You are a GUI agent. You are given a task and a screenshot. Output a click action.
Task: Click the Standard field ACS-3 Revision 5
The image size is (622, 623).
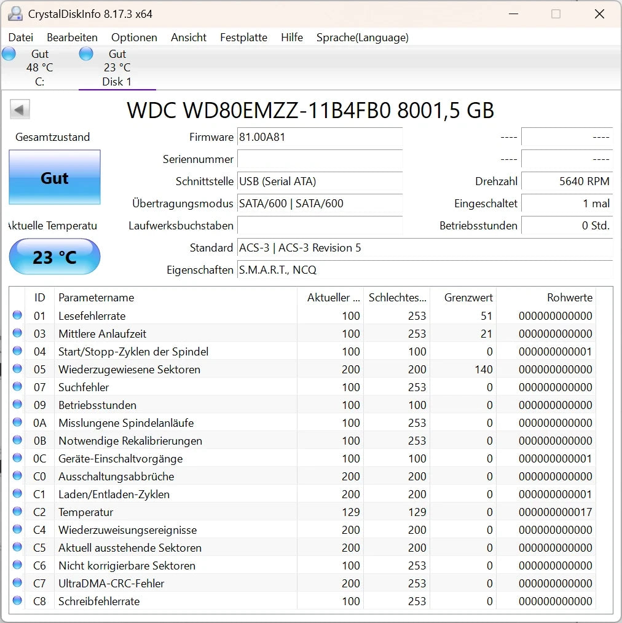tap(425, 248)
